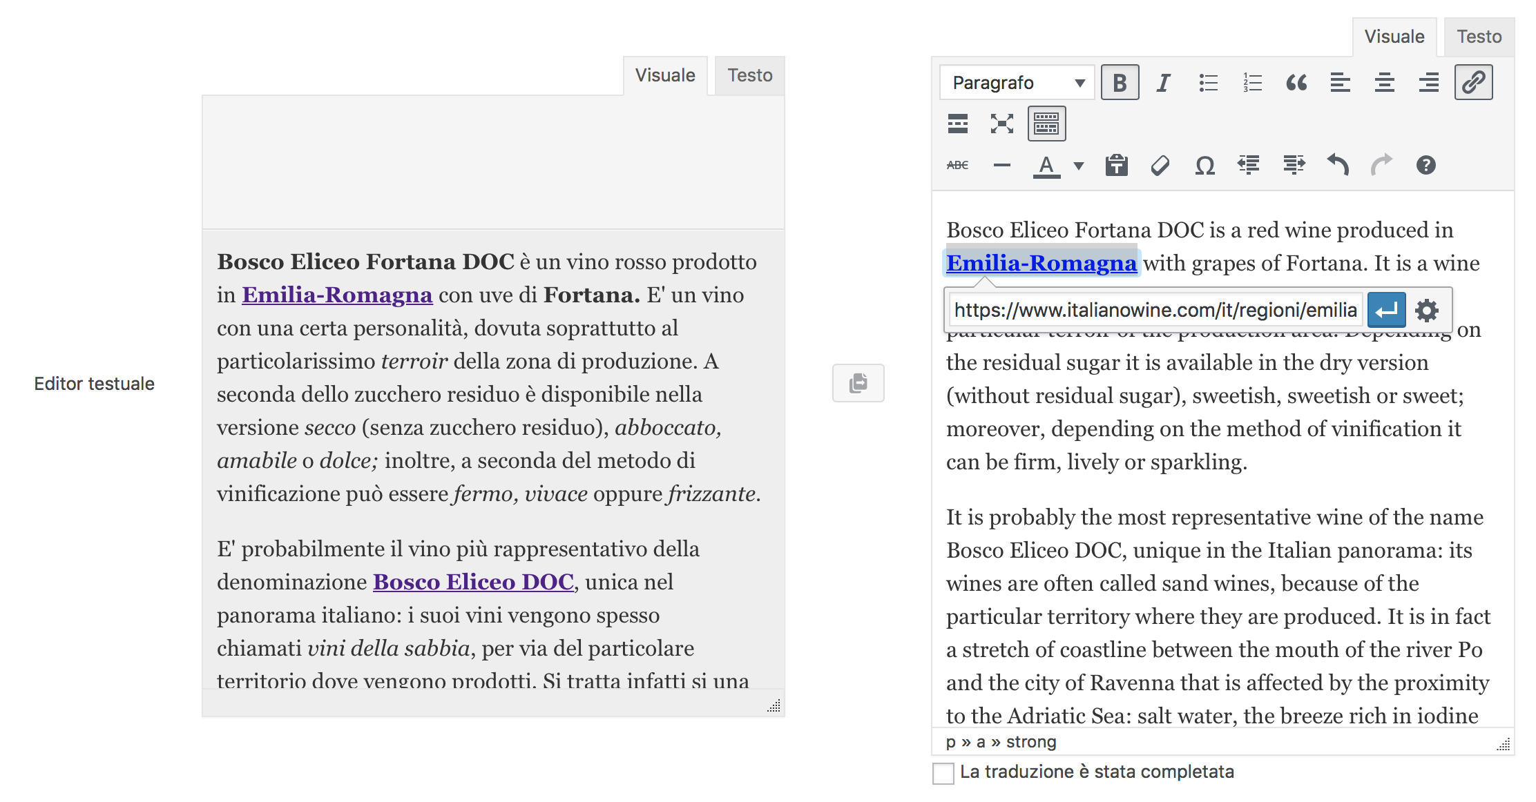Image resolution: width=1536 pixels, height=802 pixels.
Task: Insert a special character with Omega icon
Action: [x=1204, y=166]
